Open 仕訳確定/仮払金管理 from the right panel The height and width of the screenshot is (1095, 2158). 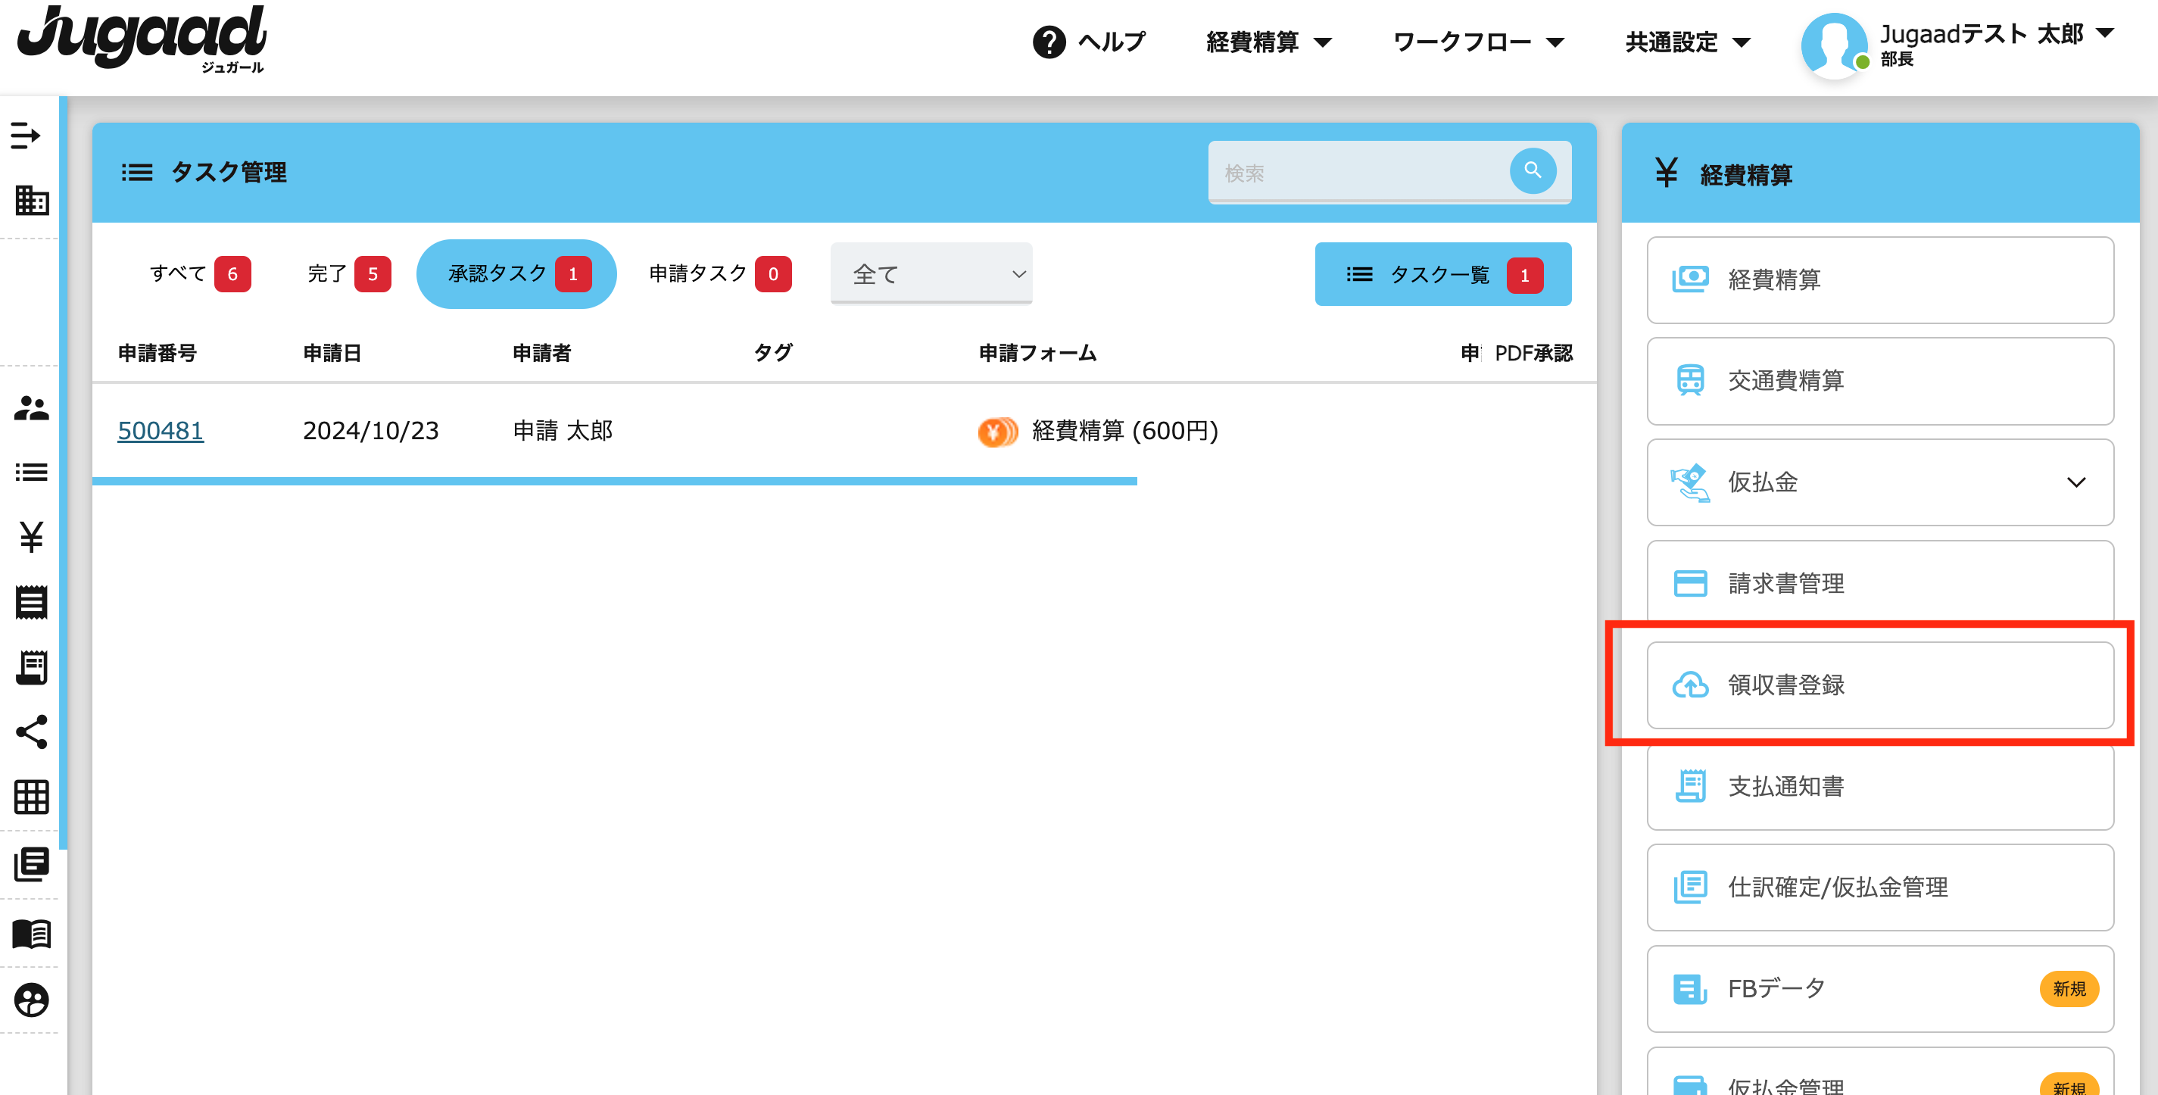point(1879,888)
